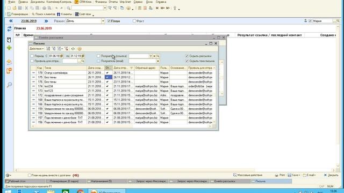344x193 pixels.
Task: Click the remove-filter icon in Письма toolbar
Action: tap(66, 49)
